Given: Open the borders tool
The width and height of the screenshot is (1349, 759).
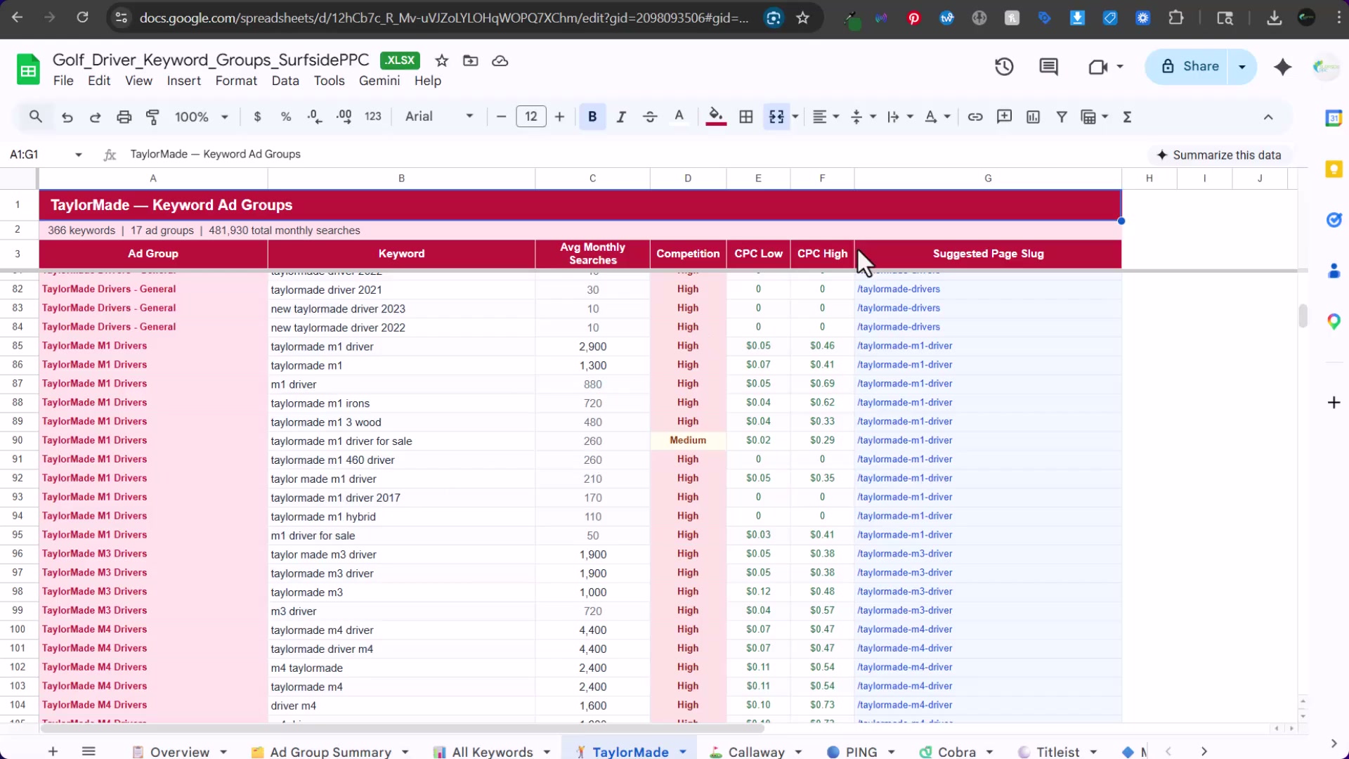Looking at the screenshot, I should pos(746,117).
